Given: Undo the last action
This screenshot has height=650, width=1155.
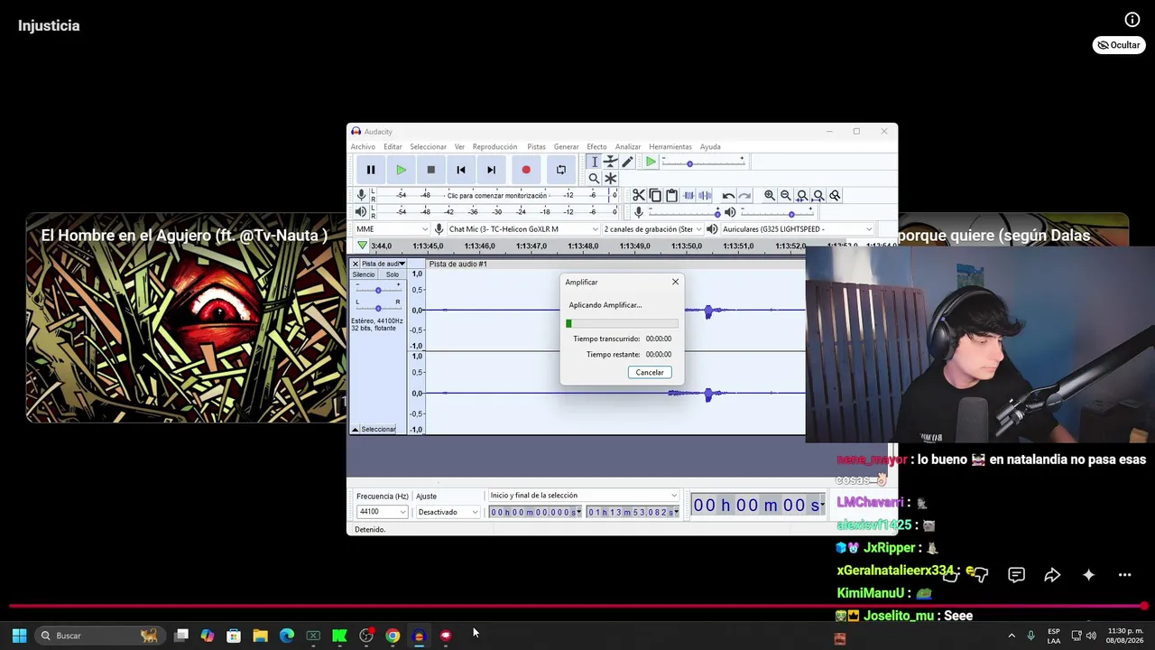Looking at the screenshot, I should [728, 195].
